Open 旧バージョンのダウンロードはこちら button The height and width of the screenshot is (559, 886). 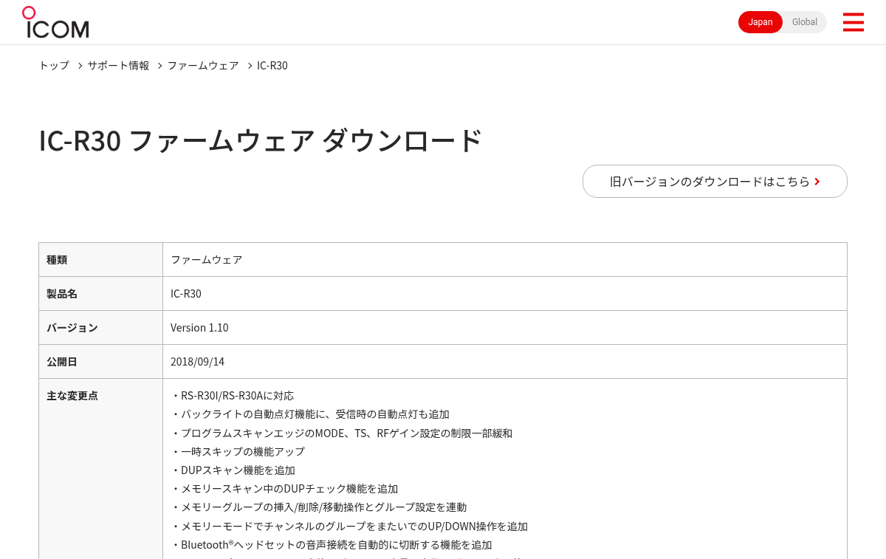tap(715, 181)
